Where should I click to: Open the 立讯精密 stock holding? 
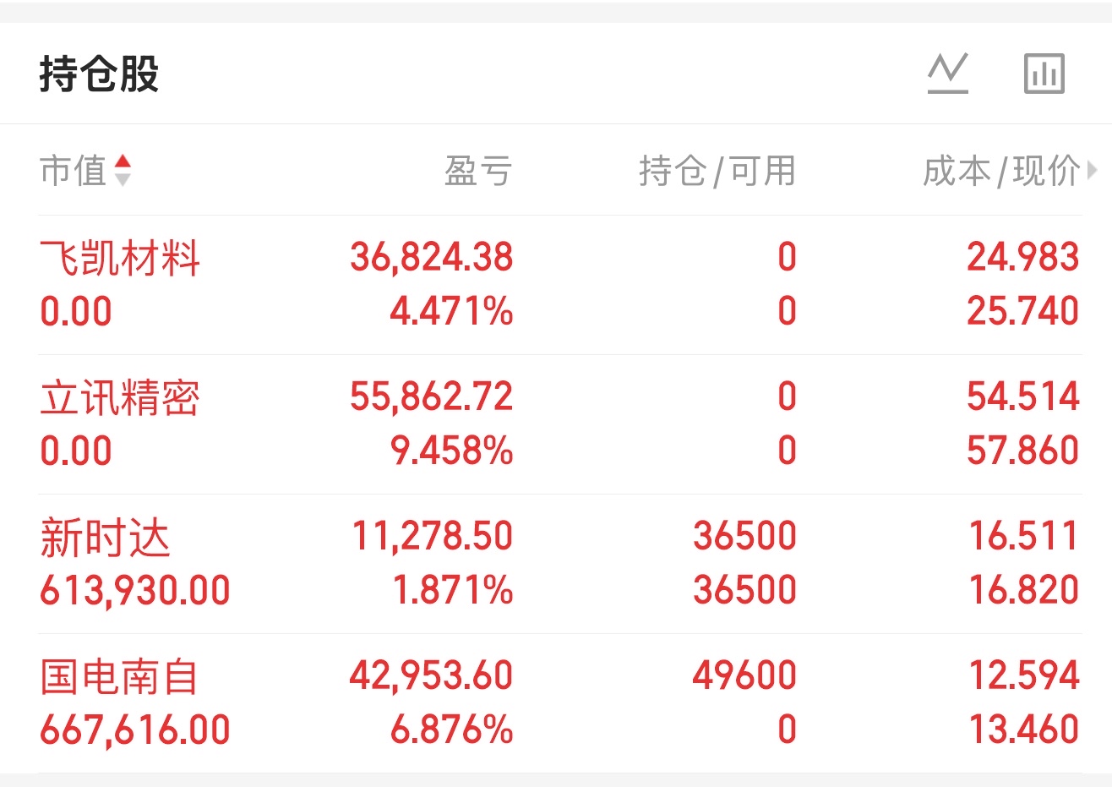pos(120,397)
